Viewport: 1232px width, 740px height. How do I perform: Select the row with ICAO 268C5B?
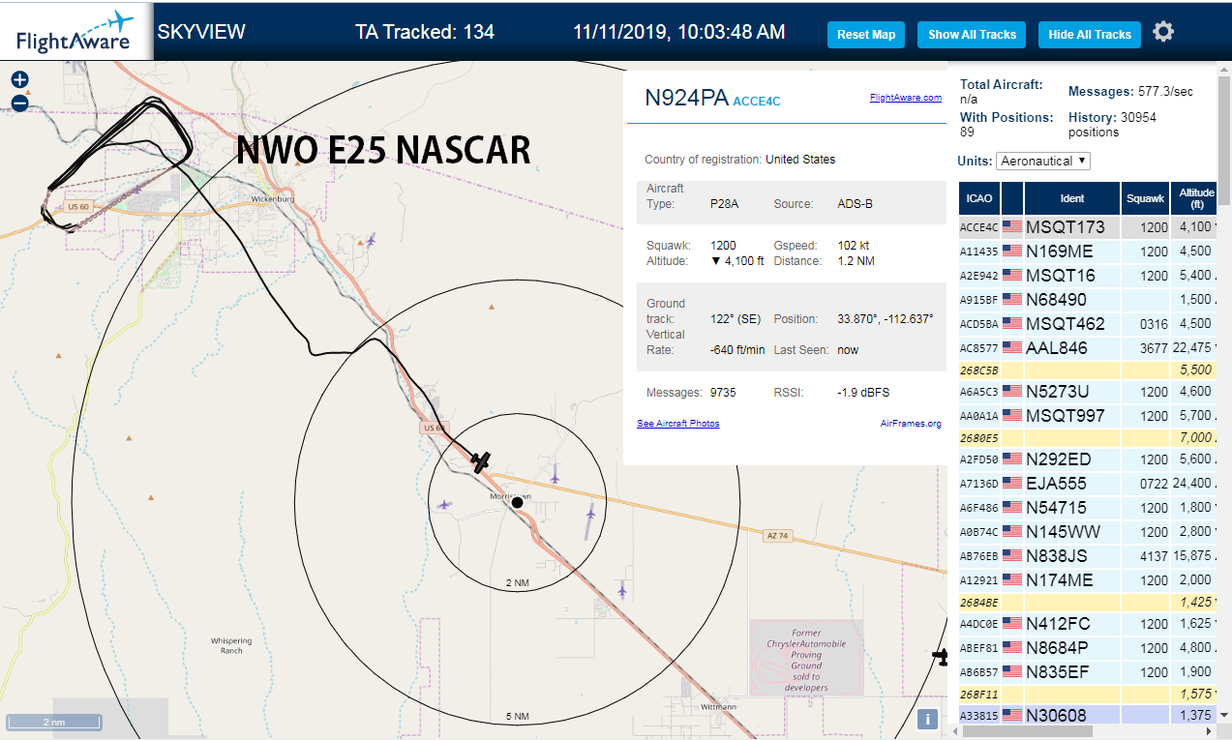coord(1087,370)
